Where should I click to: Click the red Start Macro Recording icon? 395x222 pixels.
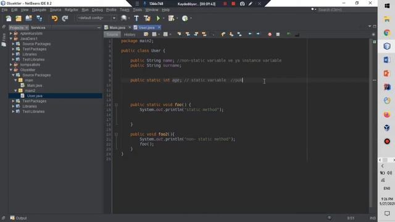click(270, 35)
